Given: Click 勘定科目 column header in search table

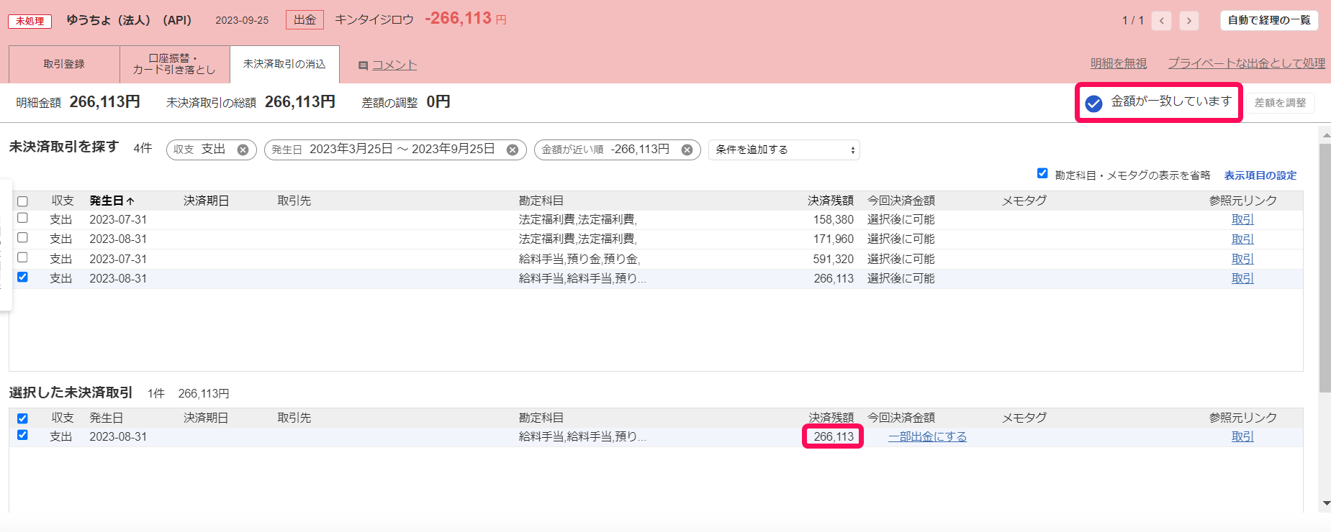Looking at the screenshot, I should click(541, 201).
